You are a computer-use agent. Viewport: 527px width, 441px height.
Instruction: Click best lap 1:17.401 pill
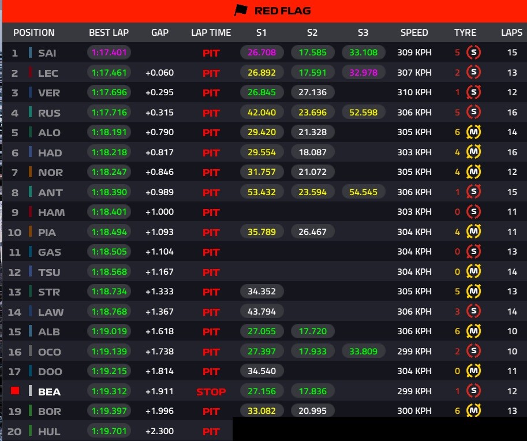pos(109,53)
